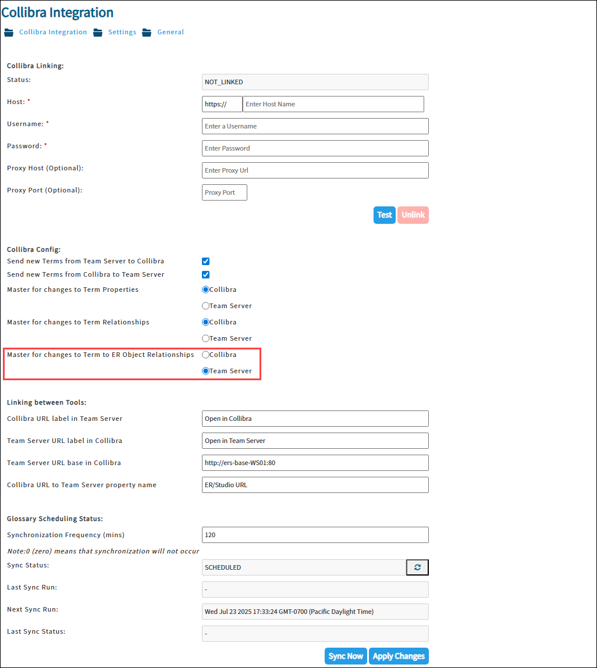
Task: Click folder icon beside General breadcrumb
Action: [x=147, y=33]
